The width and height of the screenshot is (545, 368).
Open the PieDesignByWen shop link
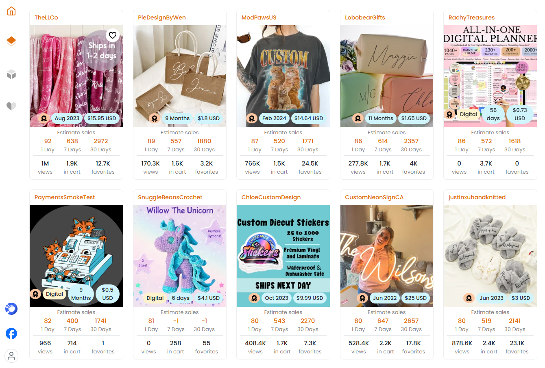[162, 17]
